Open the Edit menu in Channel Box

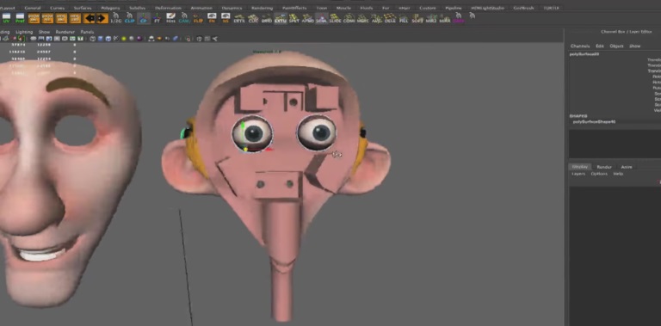[x=600, y=46]
